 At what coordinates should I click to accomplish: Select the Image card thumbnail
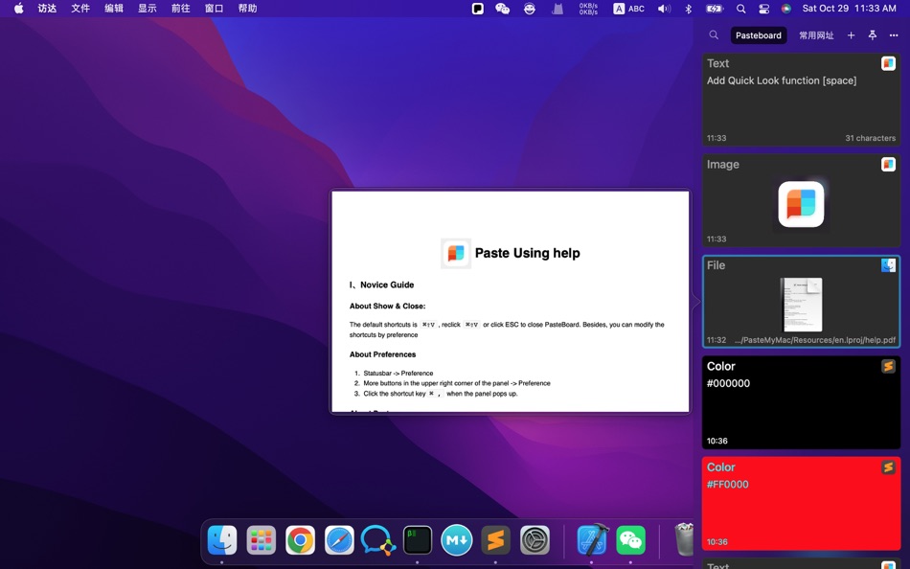(801, 204)
